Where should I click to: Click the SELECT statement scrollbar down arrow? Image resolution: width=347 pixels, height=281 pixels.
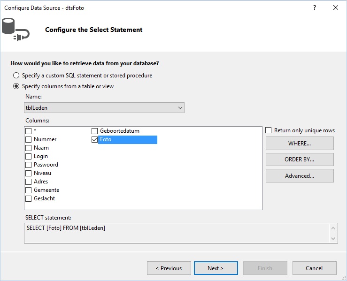tap(333, 239)
